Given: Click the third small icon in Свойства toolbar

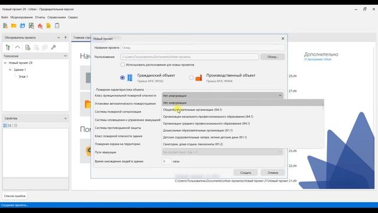Looking at the screenshot, I should tap(15, 125).
